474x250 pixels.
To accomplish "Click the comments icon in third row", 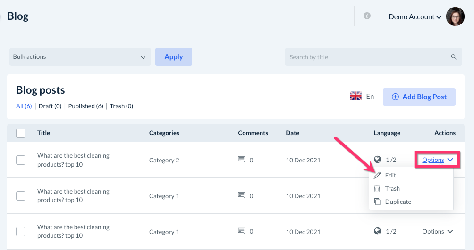I will [242, 231].
